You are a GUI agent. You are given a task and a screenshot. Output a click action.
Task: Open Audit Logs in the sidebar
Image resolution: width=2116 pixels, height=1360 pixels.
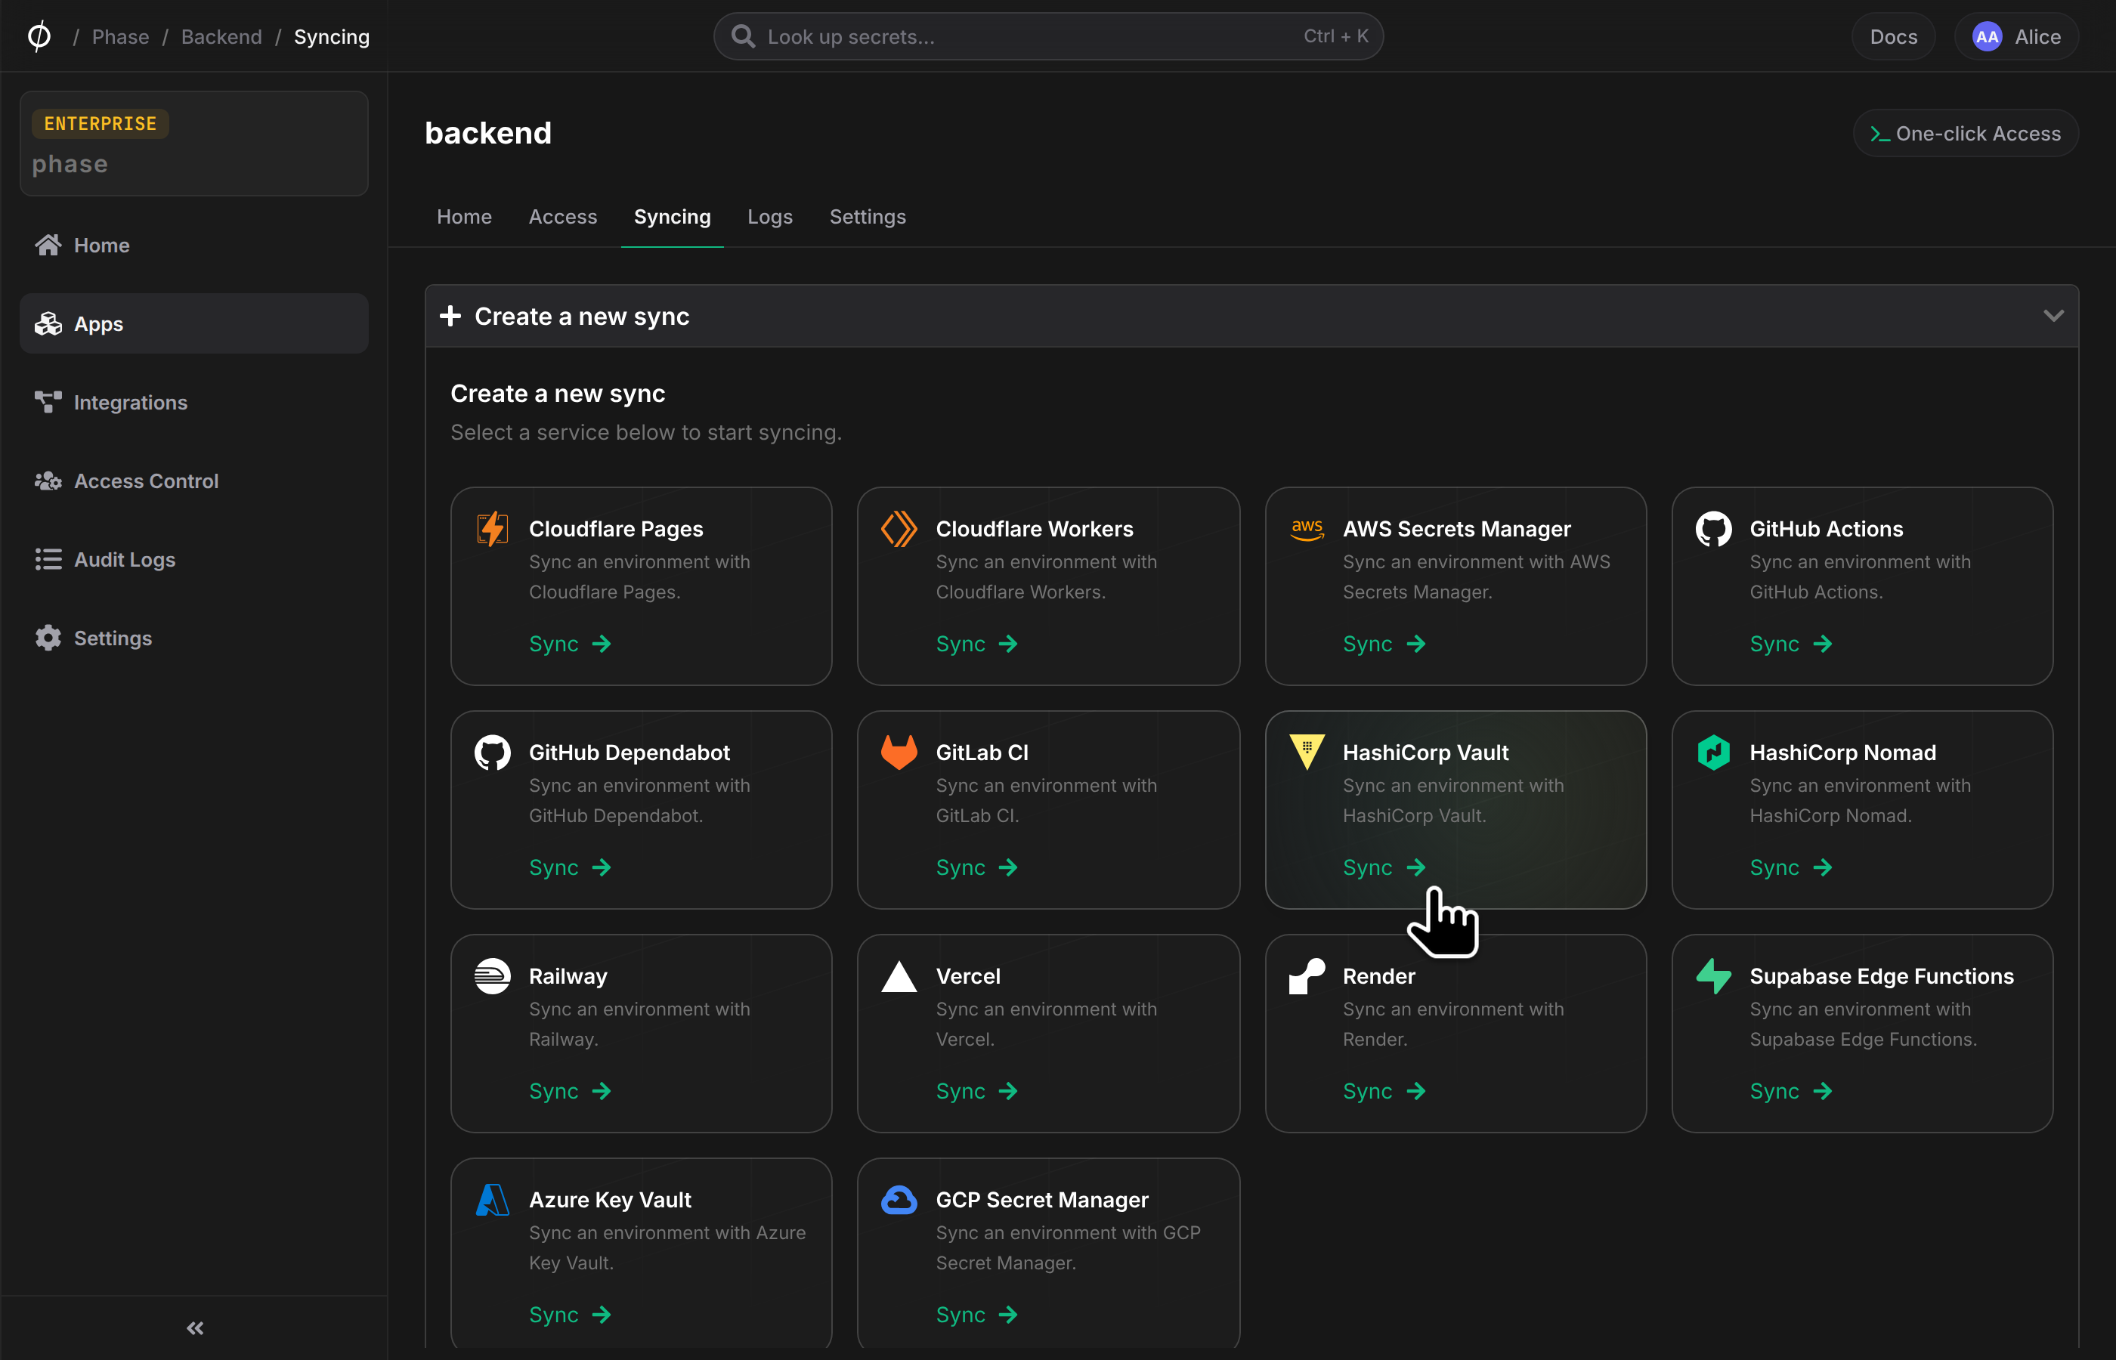193,559
